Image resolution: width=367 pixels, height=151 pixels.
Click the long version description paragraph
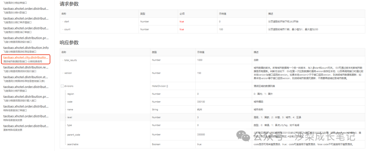[309, 73]
